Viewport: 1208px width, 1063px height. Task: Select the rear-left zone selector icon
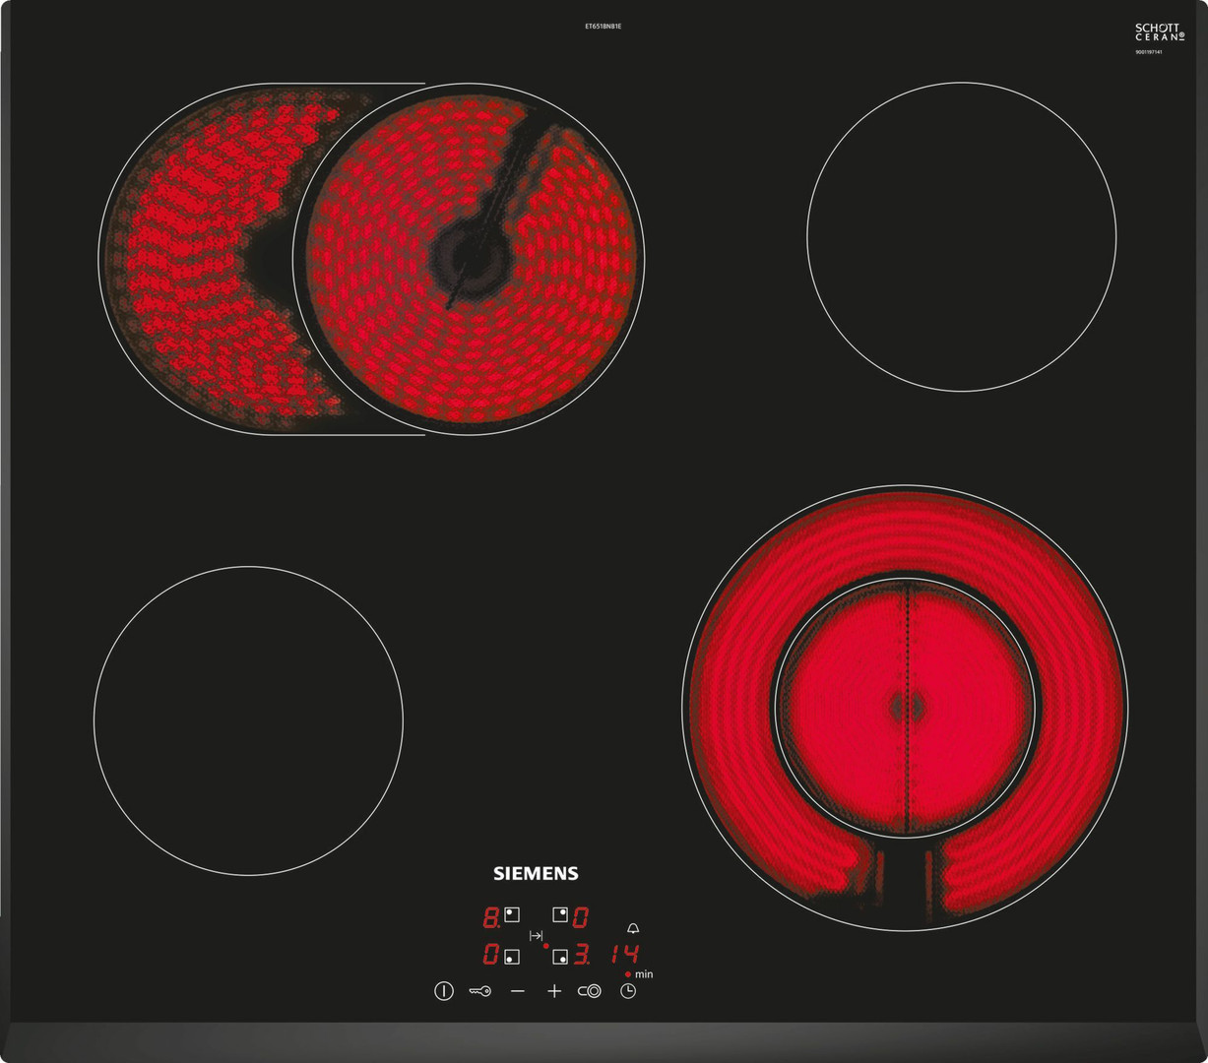(x=511, y=915)
